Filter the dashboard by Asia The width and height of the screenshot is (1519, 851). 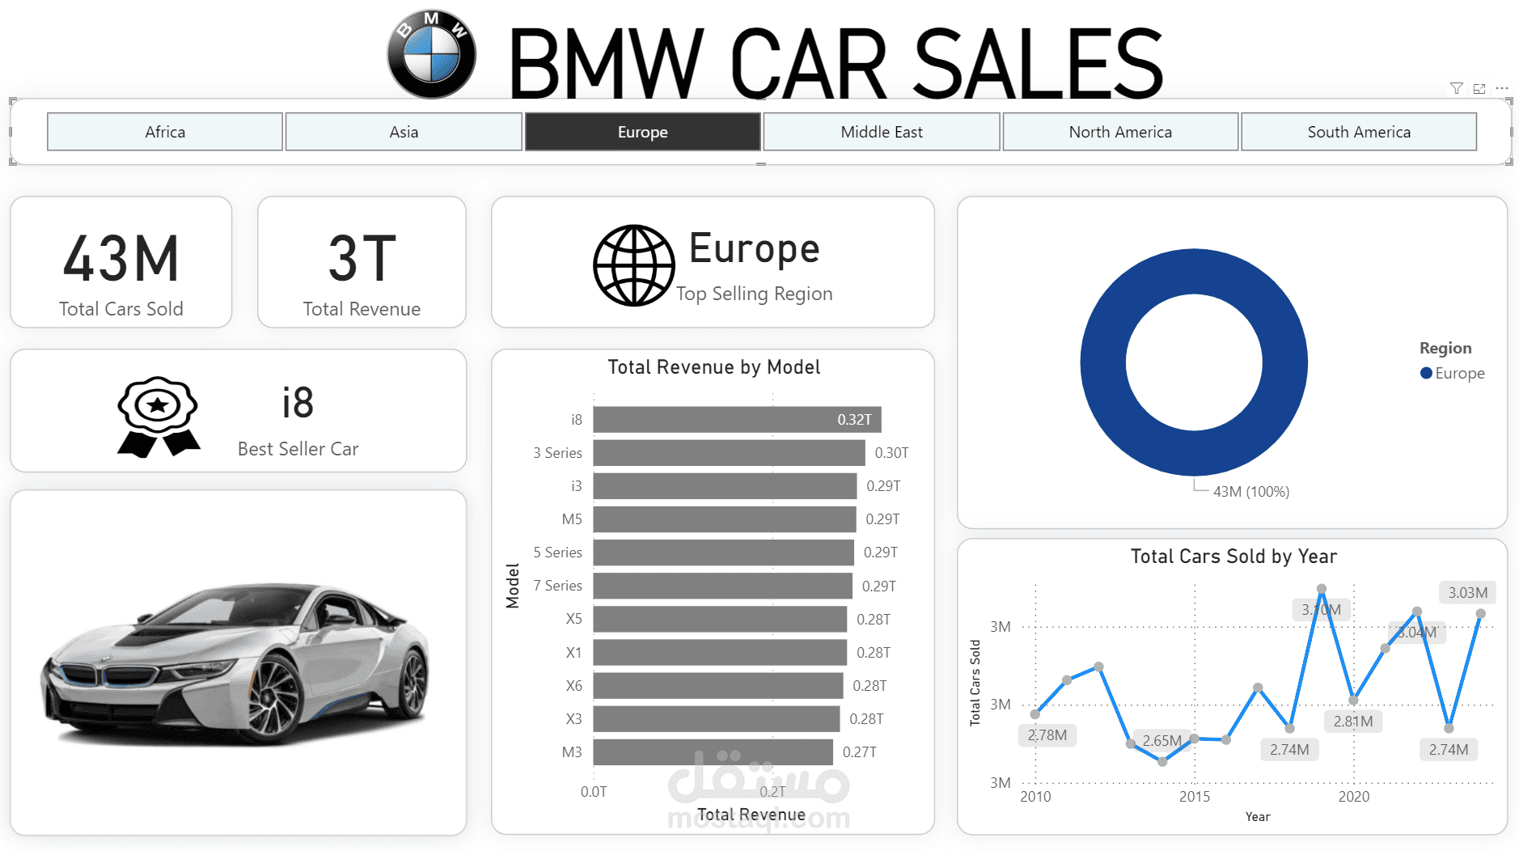click(404, 132)
